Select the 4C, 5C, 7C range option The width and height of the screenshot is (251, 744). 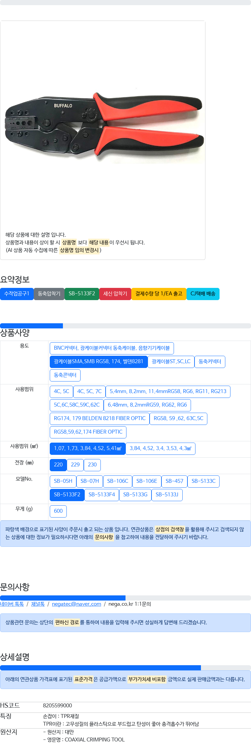point(89,391)
